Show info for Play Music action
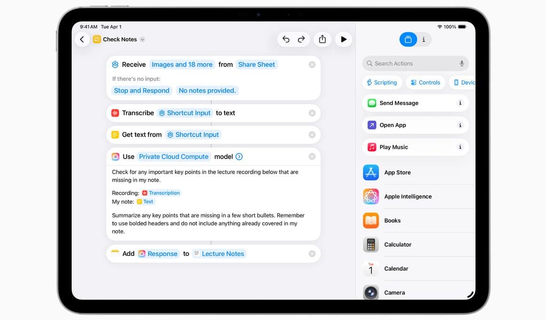Viewport: 546px width, 320px height. pos(460,147)
